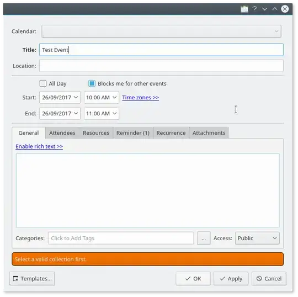
Task: Minimize the event editor window
Action: pyautogui.click(x=264, y=9)
